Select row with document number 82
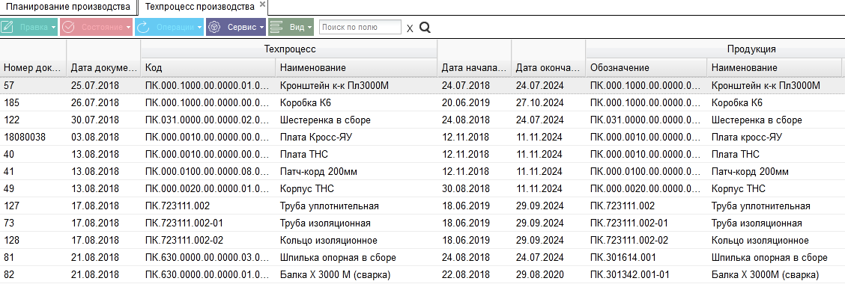 click(x=422, y=274)
